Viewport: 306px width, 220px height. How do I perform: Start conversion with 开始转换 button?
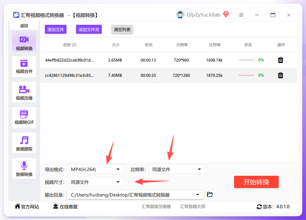tap(256, 182)
